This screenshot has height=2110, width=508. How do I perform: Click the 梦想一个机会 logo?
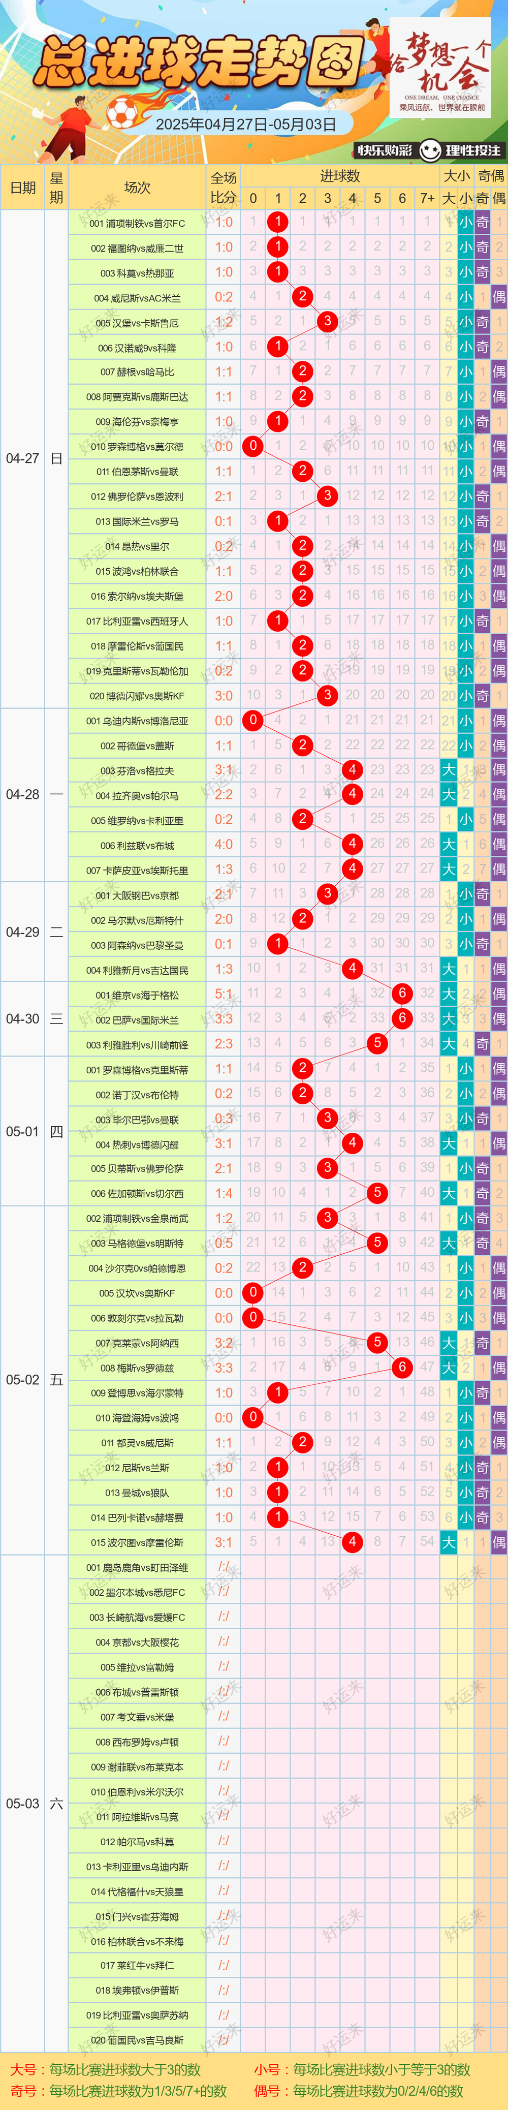pos(441,68)
